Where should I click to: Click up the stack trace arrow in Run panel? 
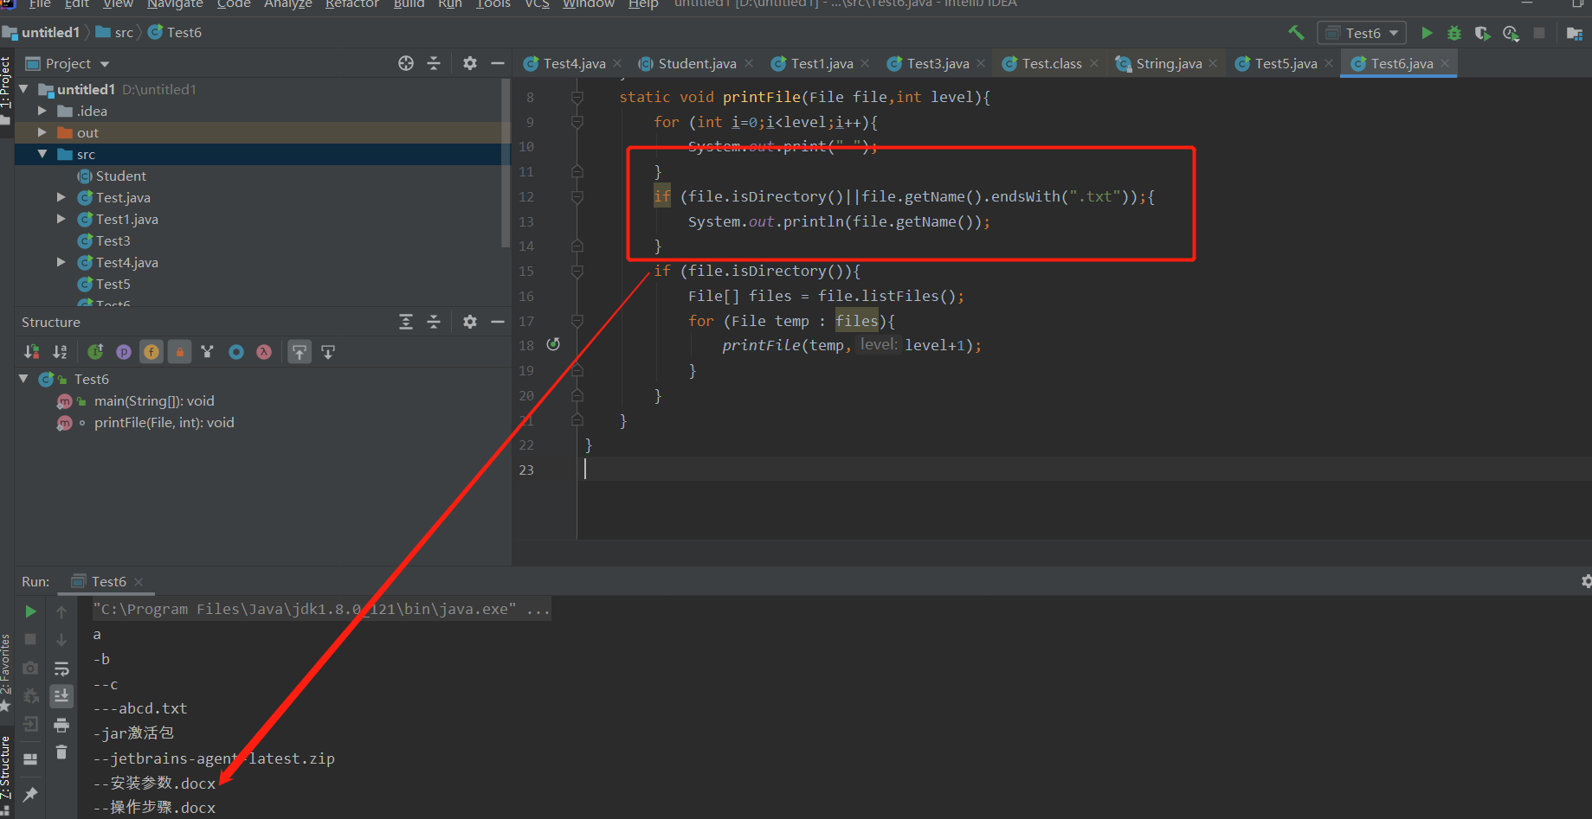(x=61, y=611)
